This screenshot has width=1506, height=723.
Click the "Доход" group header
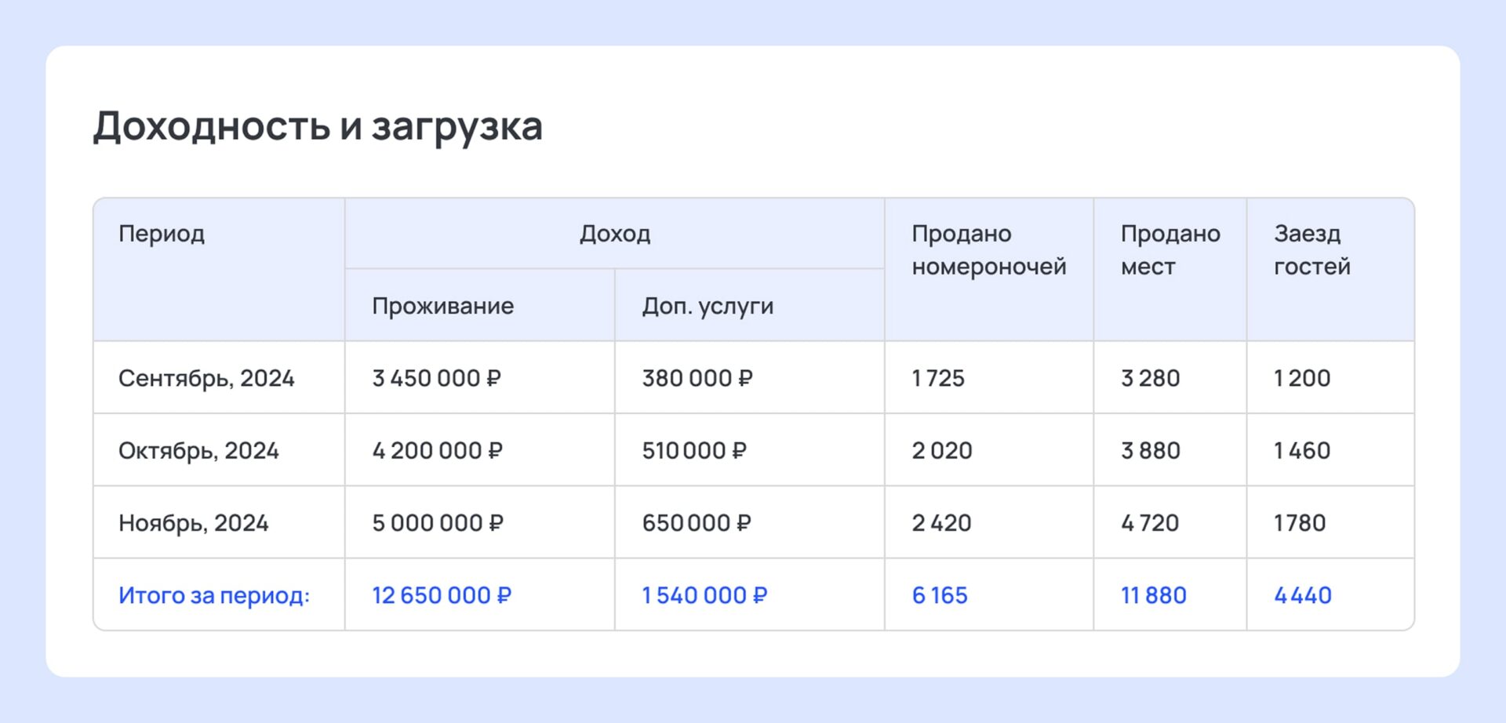tap(615, 234)
